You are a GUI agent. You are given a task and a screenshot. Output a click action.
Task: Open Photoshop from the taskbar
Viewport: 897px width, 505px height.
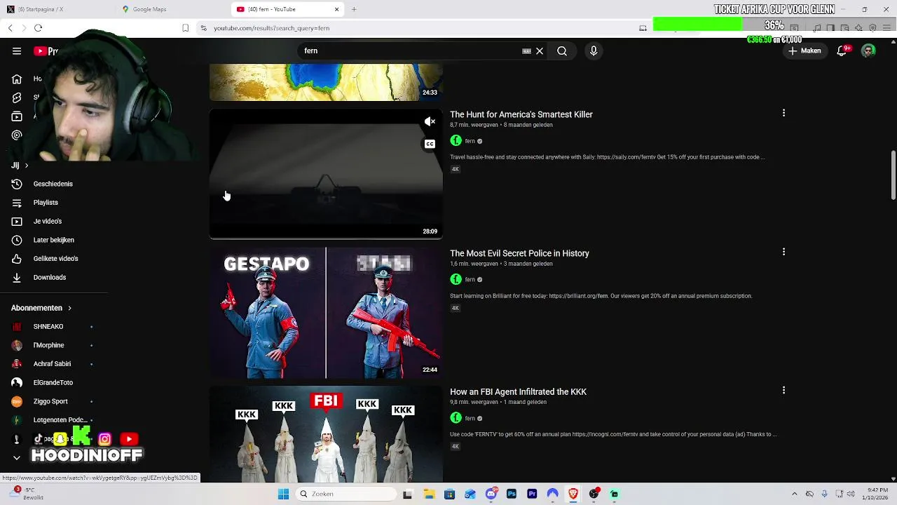click(512, 494)
